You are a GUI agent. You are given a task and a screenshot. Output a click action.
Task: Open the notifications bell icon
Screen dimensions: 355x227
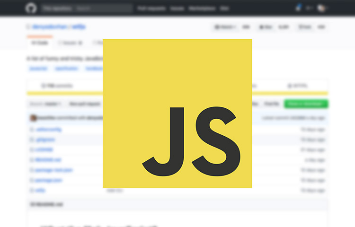(x=298, y=8)
